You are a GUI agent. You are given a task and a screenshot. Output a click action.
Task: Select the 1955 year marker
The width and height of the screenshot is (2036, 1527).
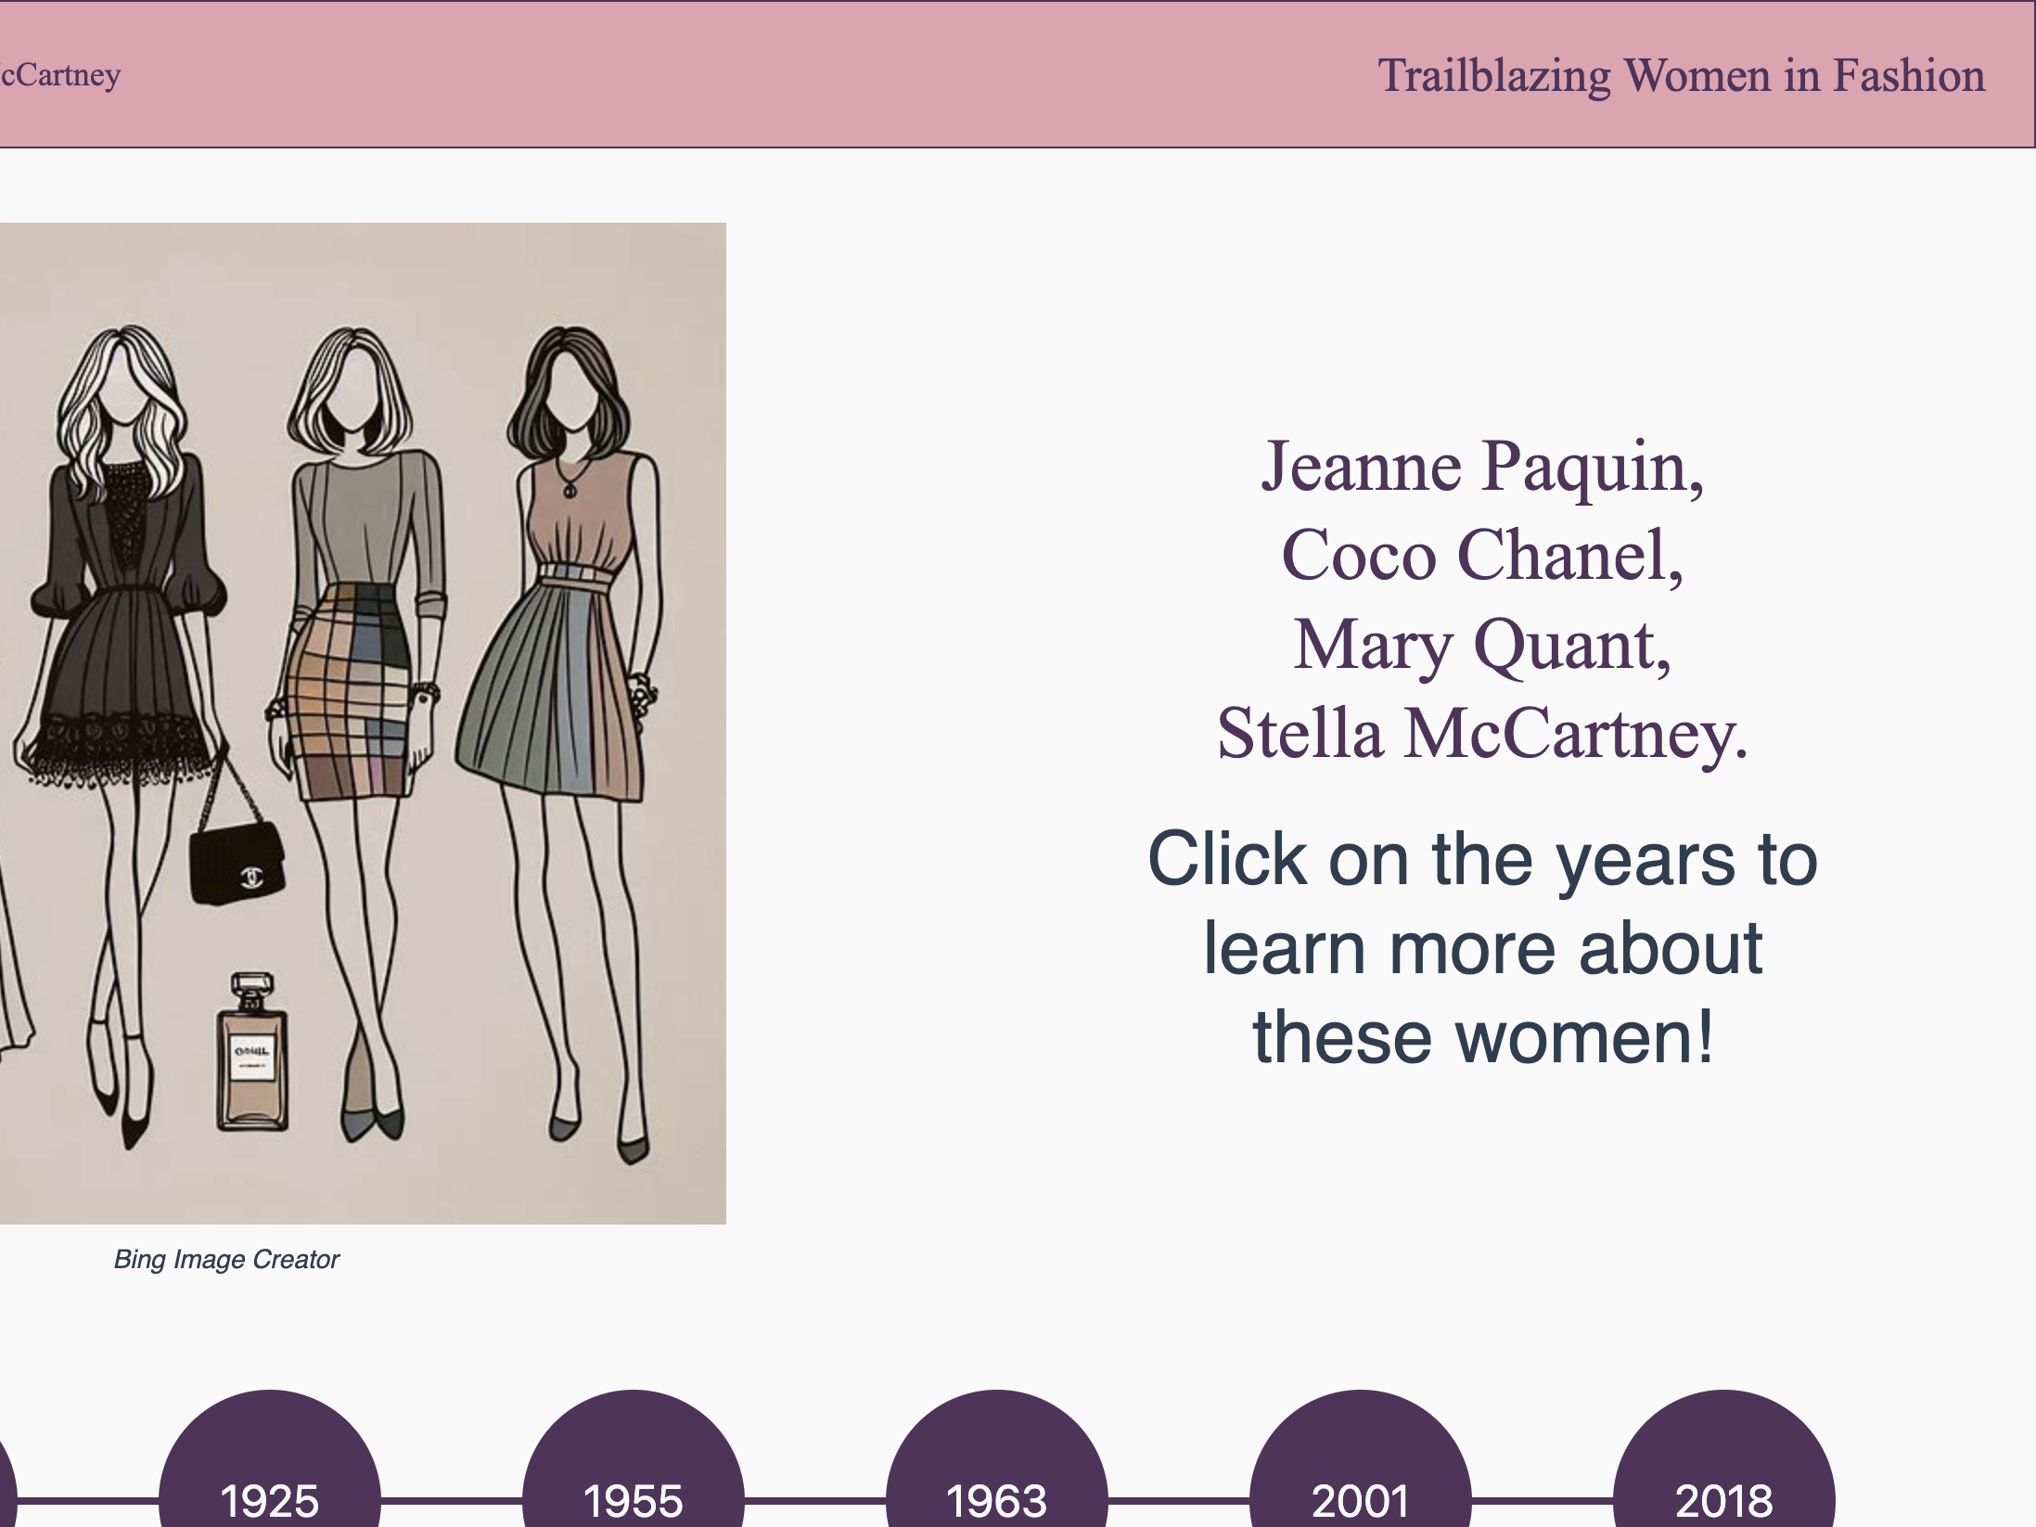[633, 1484]
